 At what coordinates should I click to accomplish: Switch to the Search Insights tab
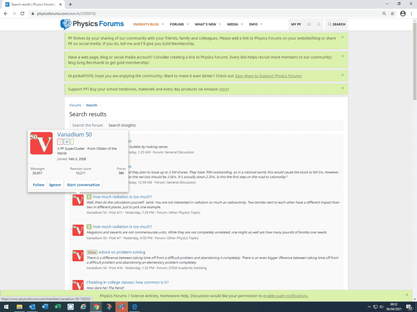122,125
